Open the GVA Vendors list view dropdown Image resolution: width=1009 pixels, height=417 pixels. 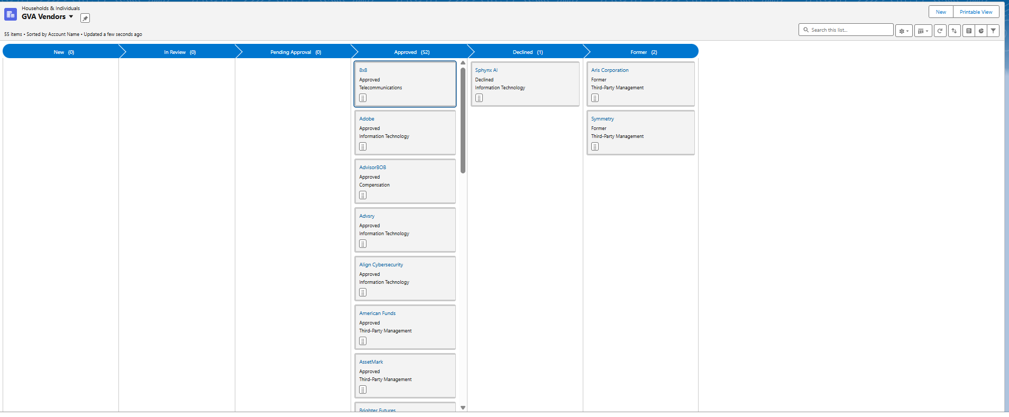(71, 16)
